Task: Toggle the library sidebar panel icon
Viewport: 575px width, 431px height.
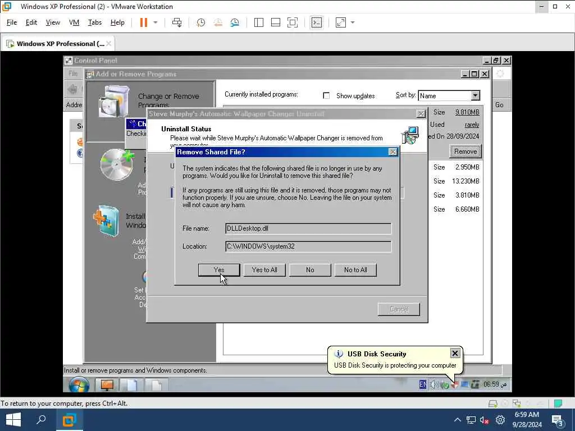Action: (258, 22)
